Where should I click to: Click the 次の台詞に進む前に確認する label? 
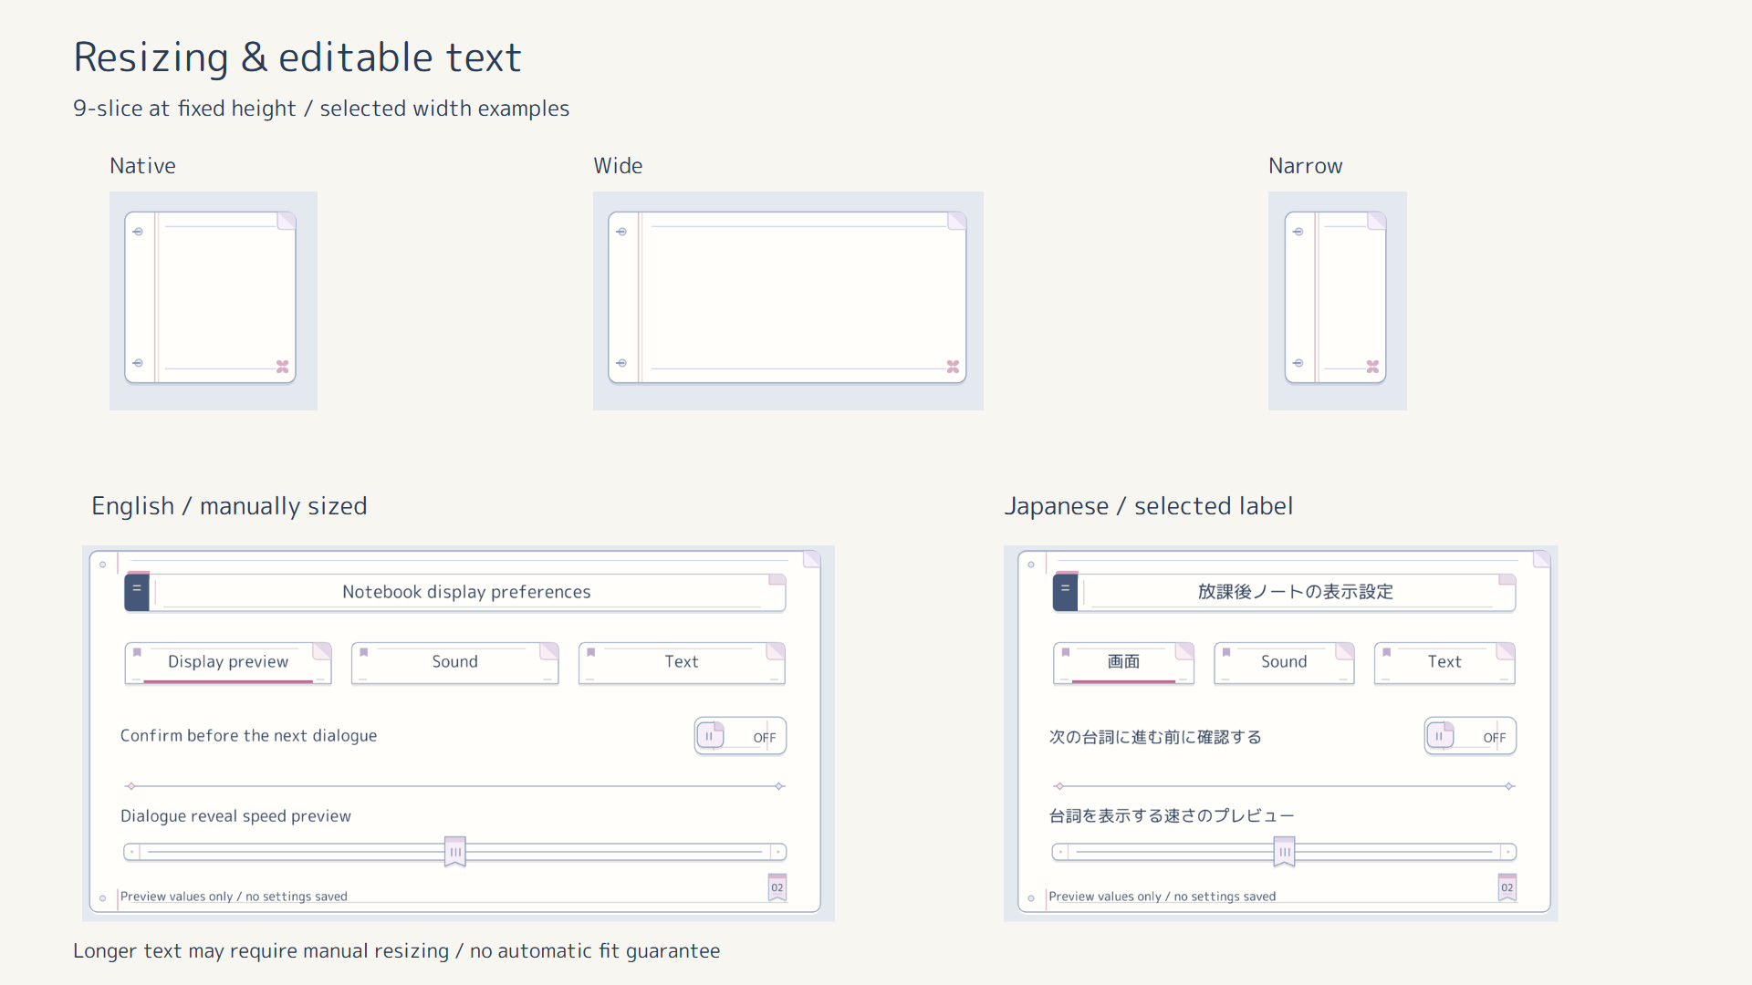[1155, 737]
